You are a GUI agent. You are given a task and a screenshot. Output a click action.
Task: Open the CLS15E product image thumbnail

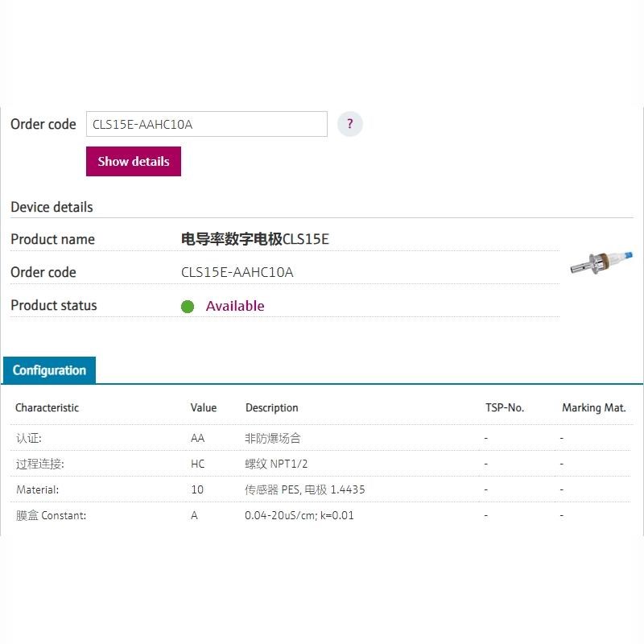[x=599, y=262]
